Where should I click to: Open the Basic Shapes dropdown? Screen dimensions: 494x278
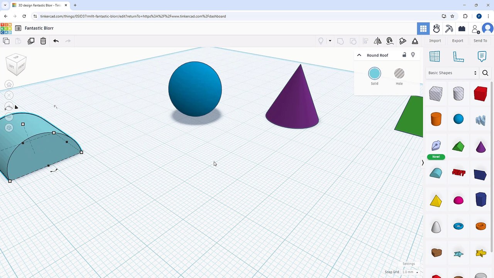tap(452, 73)
